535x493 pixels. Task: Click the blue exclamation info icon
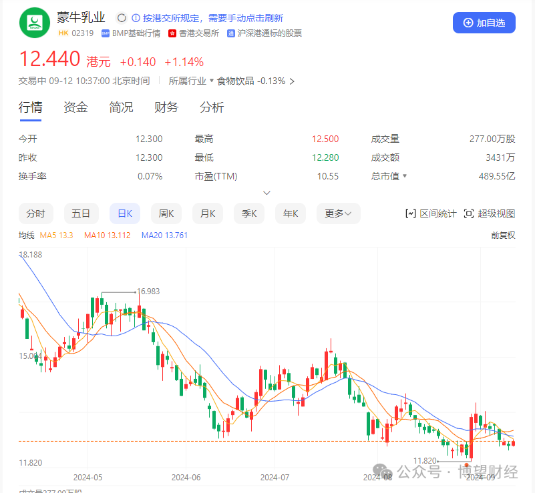point(136,18)
